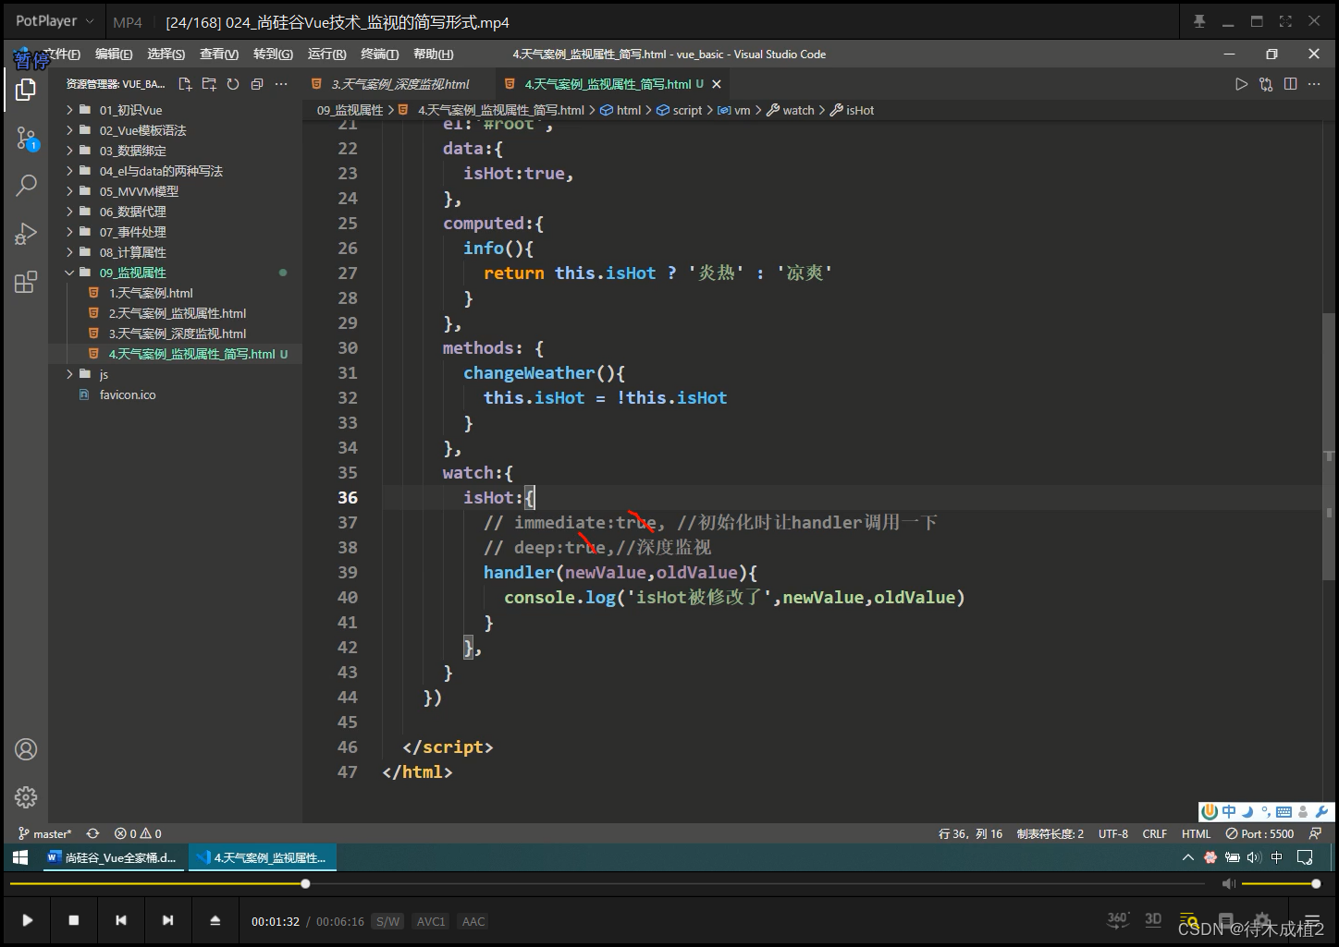Open the Search view icon
Viewport: 1339px width, 947px height.
26,185
